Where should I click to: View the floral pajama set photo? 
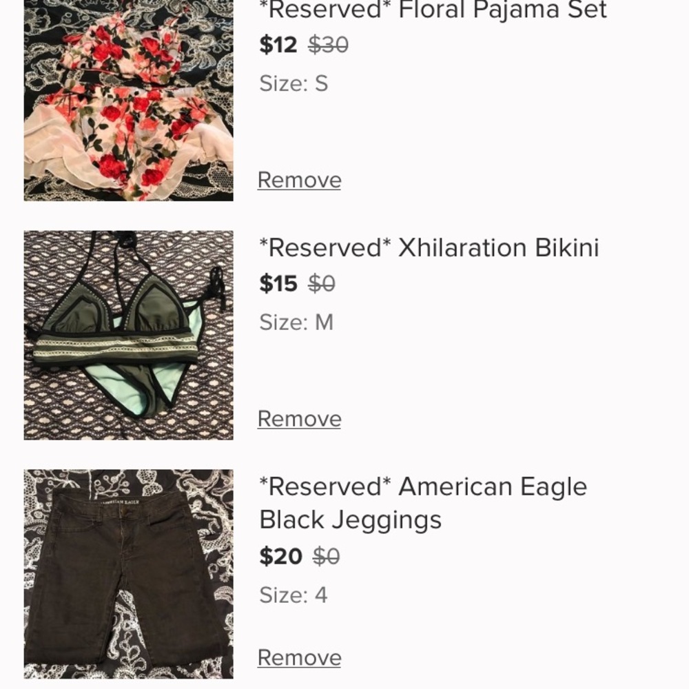click(x=128, y=100)
